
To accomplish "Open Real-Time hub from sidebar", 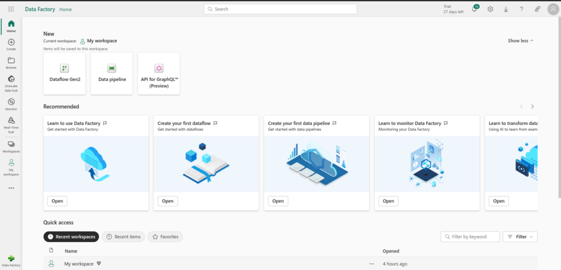I will pyautogui.click(x=11, y=123).
